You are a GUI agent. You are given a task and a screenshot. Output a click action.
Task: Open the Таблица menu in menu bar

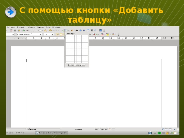[x=31, y=27]
